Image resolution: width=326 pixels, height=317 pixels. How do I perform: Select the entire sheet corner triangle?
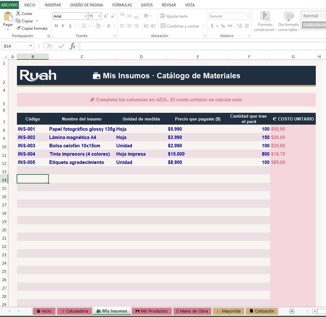[5, 57]
